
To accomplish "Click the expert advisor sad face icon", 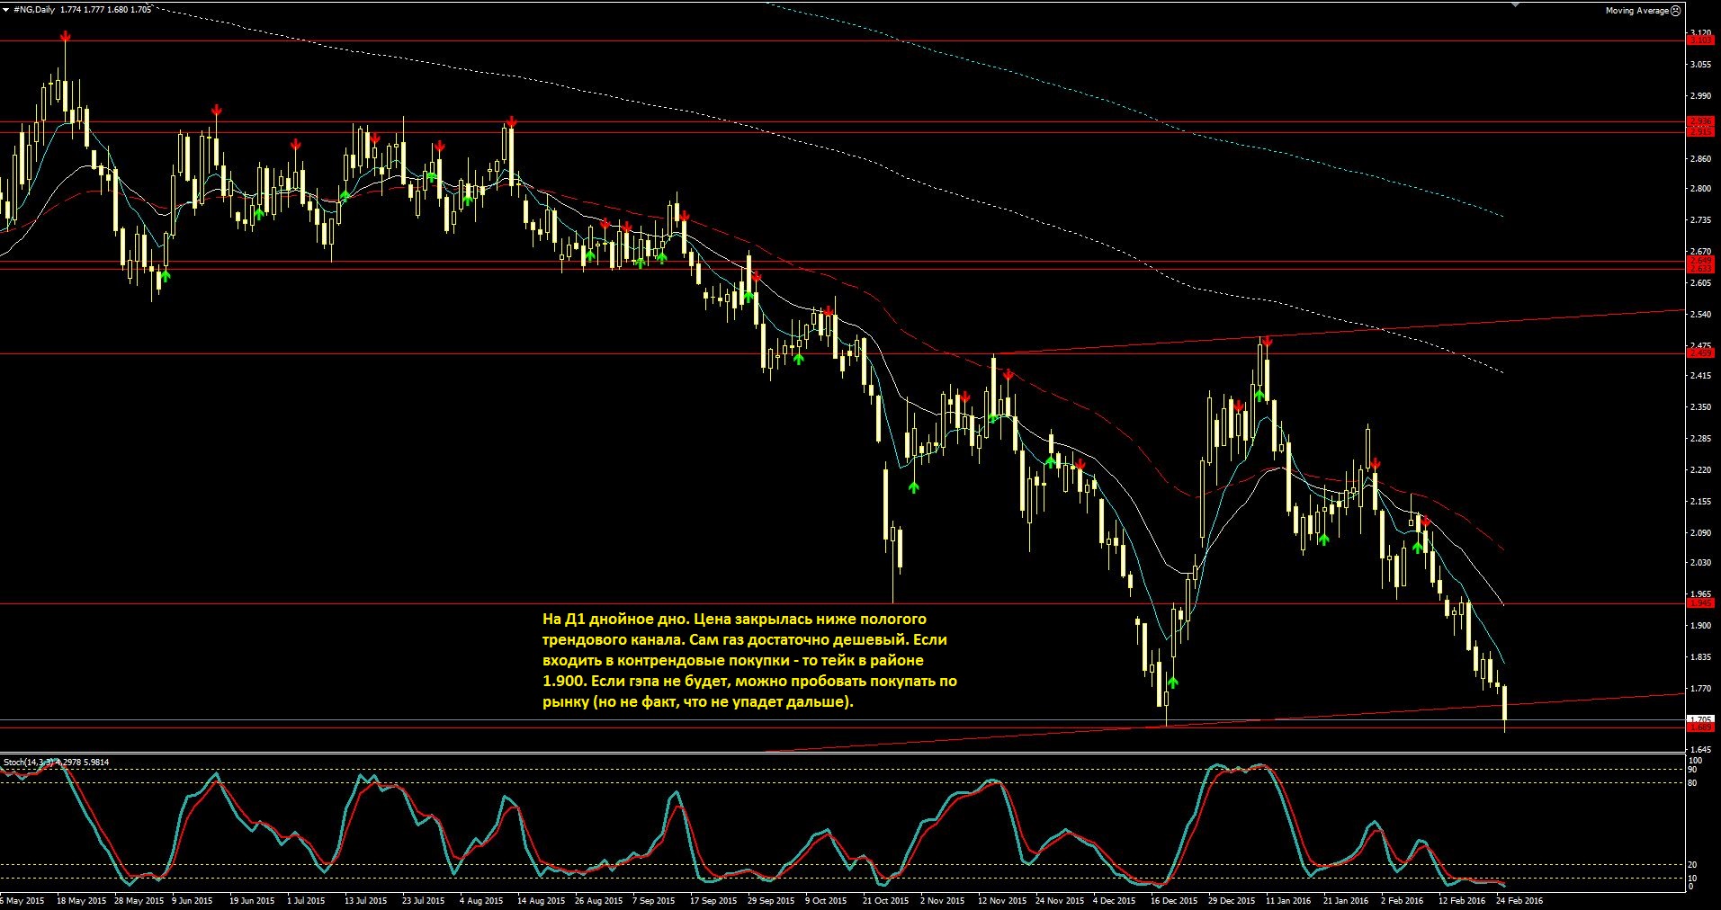I will (1676, 11).
